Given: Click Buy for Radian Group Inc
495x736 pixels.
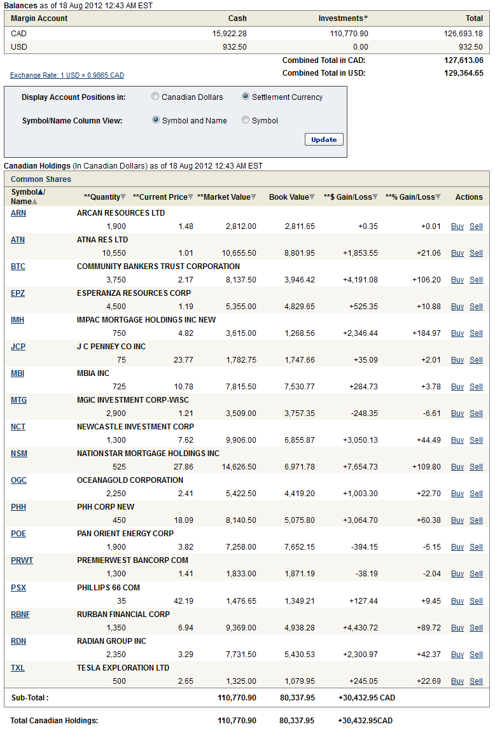Looking at the screenshot, I should click(x=457, y=655).
